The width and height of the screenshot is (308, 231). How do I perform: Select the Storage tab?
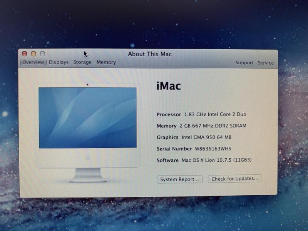pyautogui.click(x=82, y=62)
